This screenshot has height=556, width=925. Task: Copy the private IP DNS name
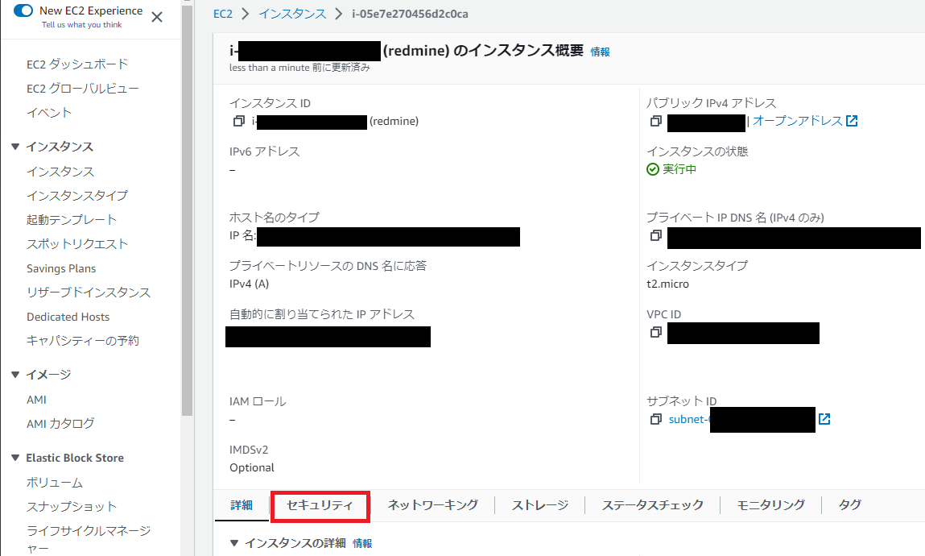(x=655, y=236)
